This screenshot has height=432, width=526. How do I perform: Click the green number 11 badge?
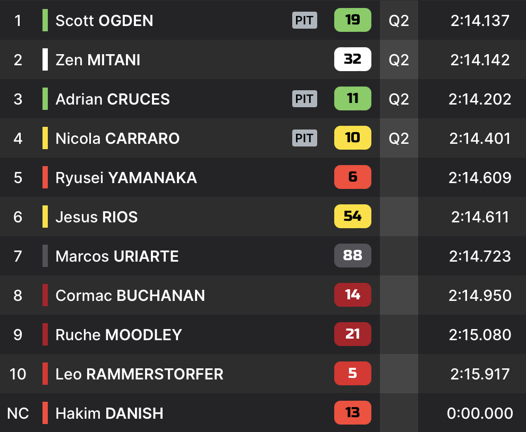pyautogui.click(x=352, y=99)
